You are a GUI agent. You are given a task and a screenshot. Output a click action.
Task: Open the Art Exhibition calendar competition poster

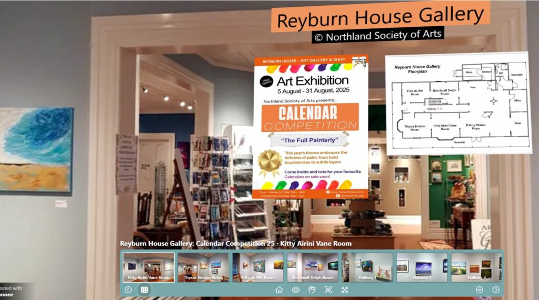[310, 127]
